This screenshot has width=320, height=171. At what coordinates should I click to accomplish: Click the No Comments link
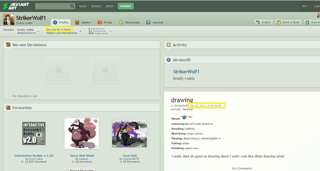[242, 168]
